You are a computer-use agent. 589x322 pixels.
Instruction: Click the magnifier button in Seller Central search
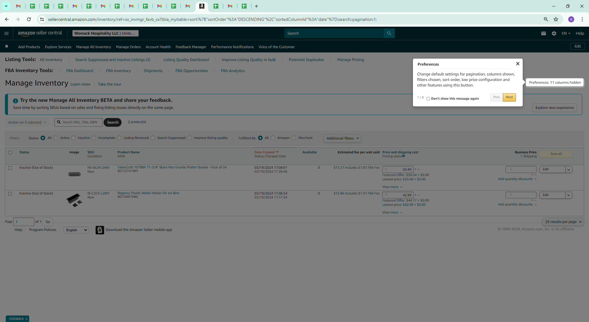tap(389, 33)
